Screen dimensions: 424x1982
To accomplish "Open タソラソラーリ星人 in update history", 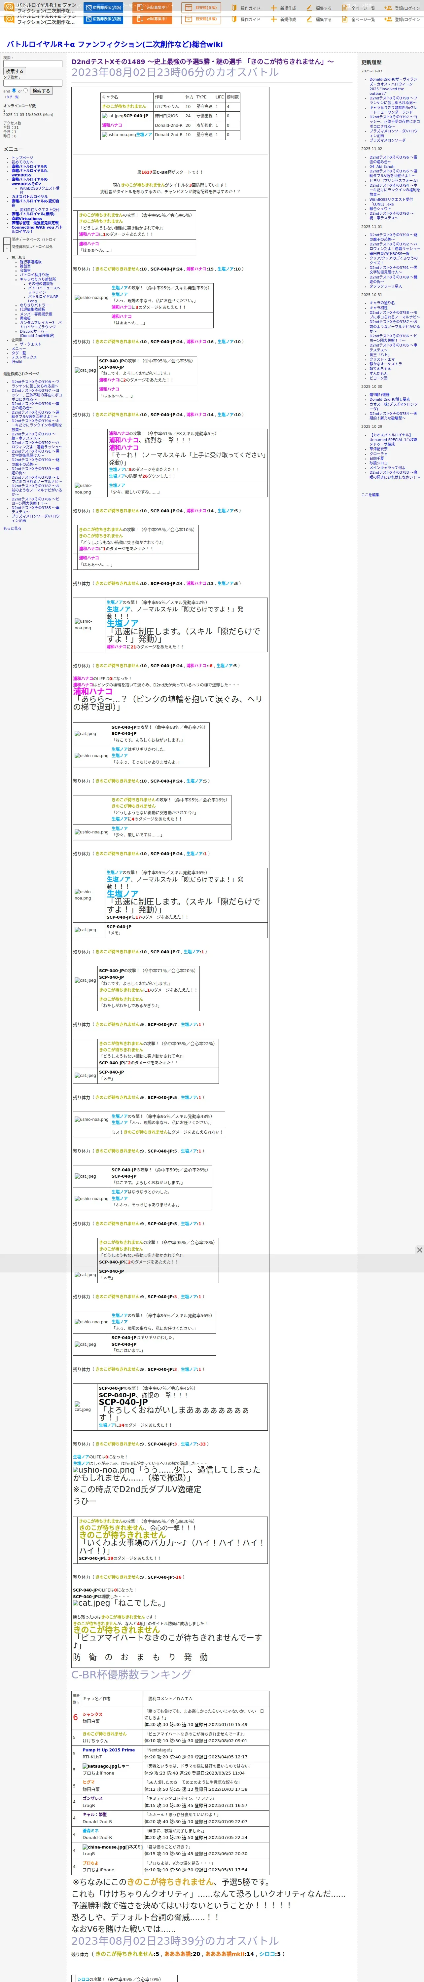I will click(x=385, y=286).
